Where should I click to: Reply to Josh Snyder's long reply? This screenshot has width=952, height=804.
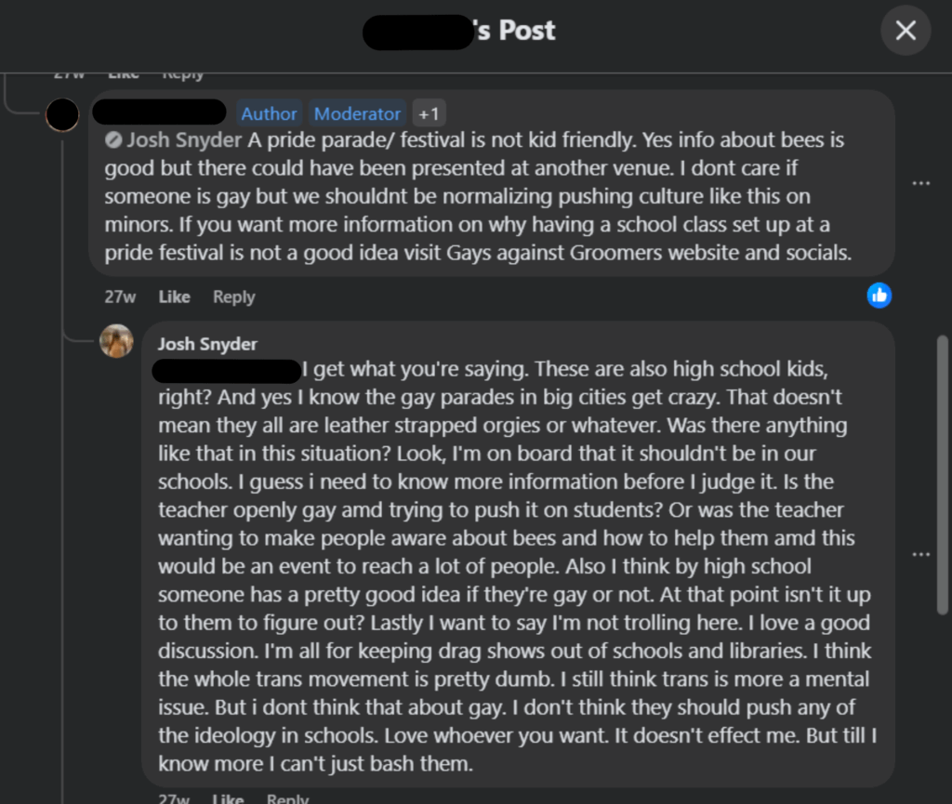[286, 798]
